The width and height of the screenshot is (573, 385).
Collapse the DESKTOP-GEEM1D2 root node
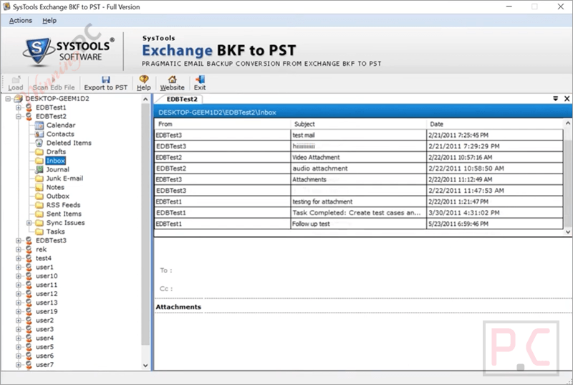click(8, 99)
